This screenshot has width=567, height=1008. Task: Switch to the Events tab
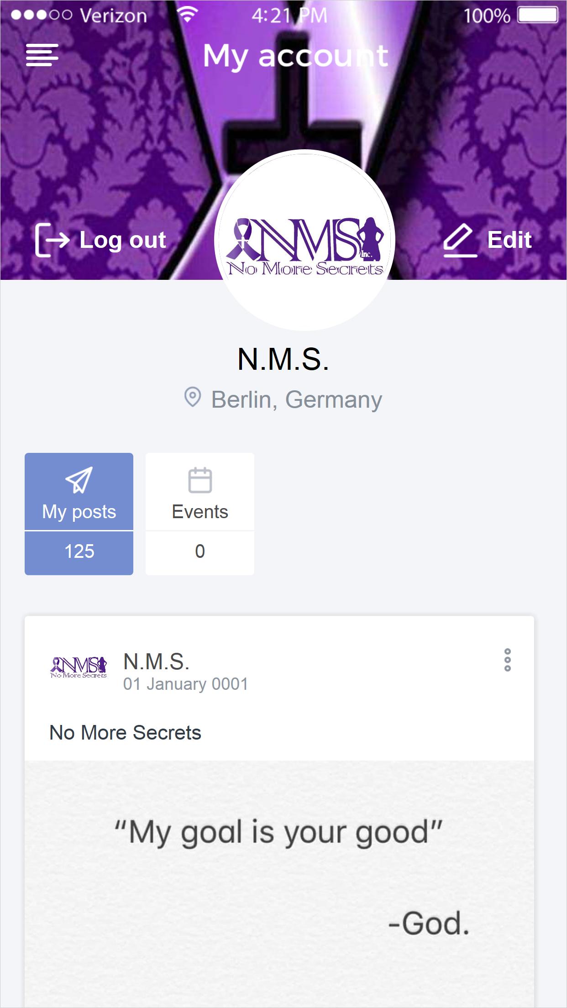(x=200, y=492)
